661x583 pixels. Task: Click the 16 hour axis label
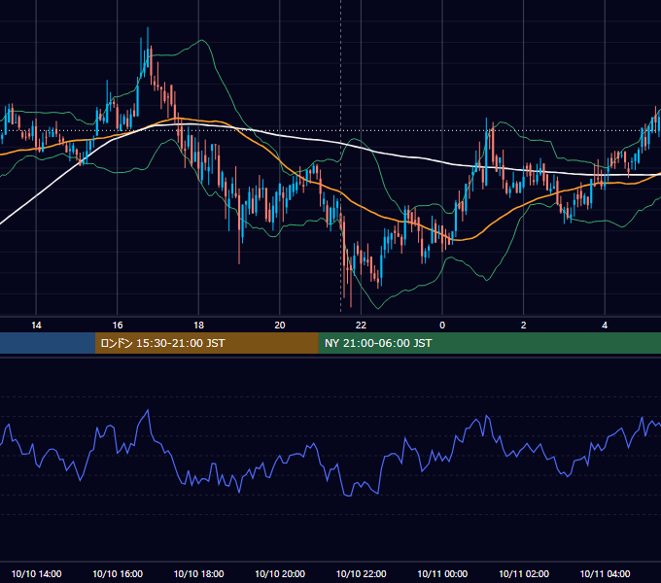pyautogui.click(x=118, y=326)
